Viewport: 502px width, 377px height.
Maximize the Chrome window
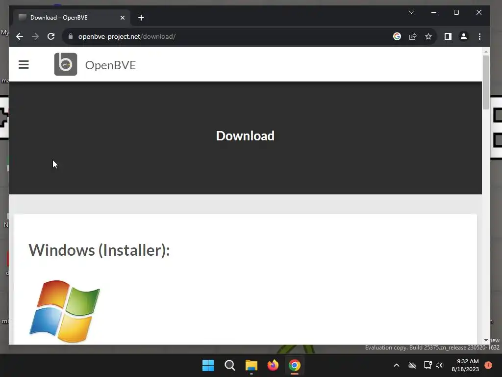coord(456,12)
